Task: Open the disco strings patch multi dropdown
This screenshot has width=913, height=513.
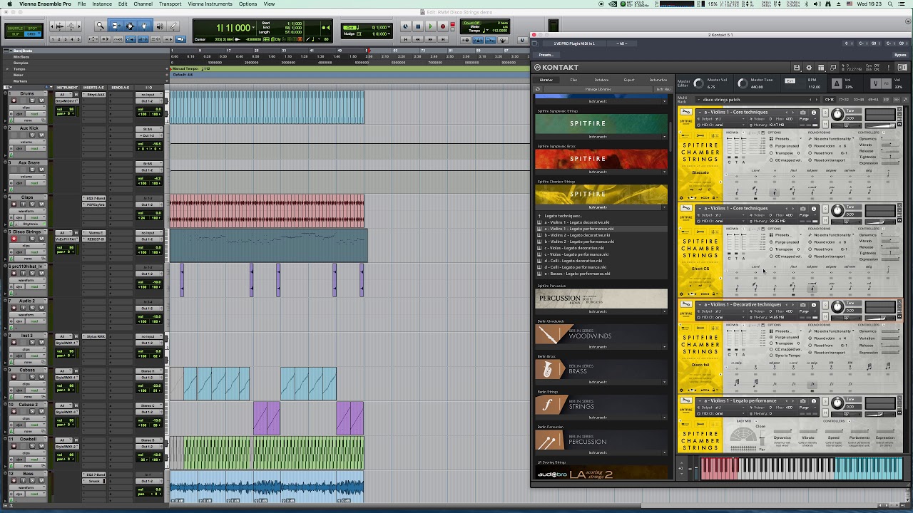Action: [698, 100]
